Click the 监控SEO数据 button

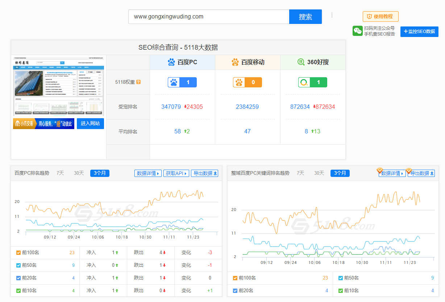tap(419, 32)
